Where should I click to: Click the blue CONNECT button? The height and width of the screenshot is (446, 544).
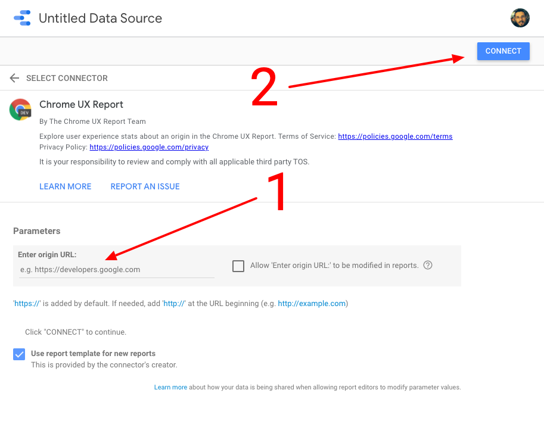pos(503,51)
